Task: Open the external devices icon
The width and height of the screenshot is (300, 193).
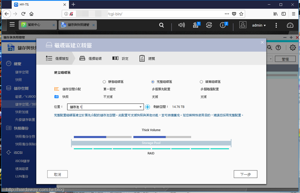Action: click(209, 25)
